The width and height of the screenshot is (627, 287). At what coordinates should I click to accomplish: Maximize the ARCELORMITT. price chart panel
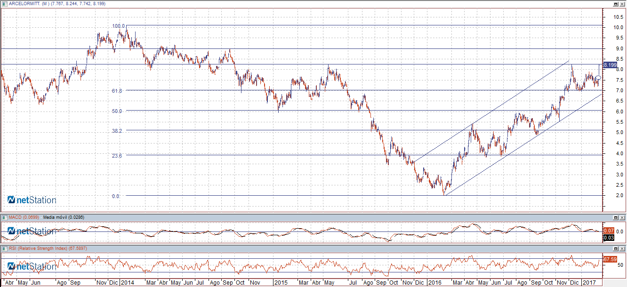click(615, 3)
